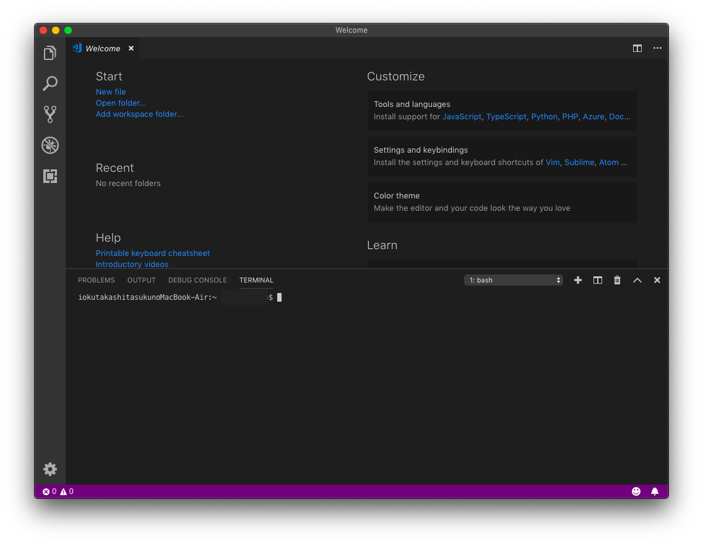Click the notifications bell in status bar

point(655,491)
